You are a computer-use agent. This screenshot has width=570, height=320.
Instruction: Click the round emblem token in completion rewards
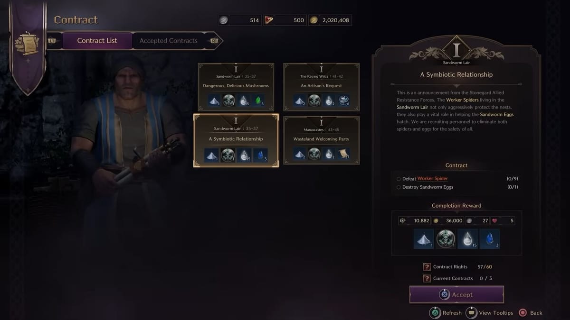[x=446, y=238]
